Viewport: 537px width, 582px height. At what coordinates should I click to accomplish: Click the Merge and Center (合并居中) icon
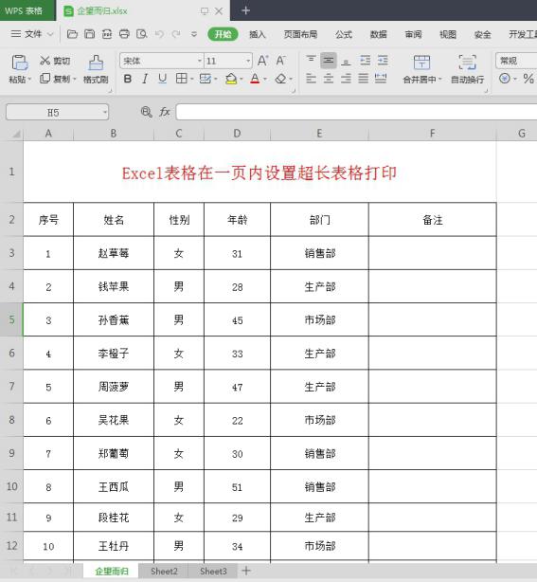point(421,63)
